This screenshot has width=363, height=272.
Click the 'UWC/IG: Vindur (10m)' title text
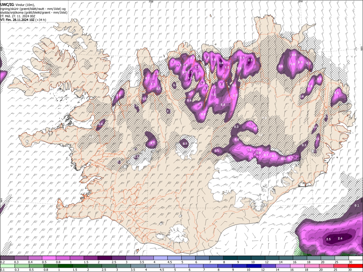click(17, 5)
